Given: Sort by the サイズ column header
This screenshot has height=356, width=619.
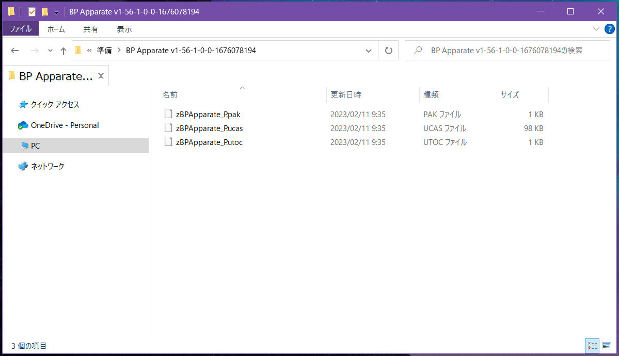Looking at the screenshot, I should point(510,95).
